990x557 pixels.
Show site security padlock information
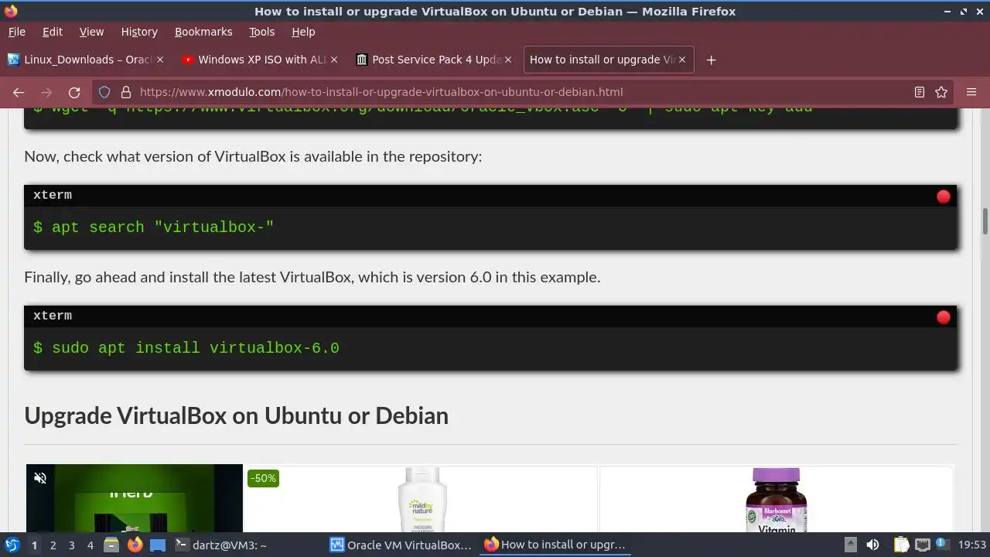(126, 92)
